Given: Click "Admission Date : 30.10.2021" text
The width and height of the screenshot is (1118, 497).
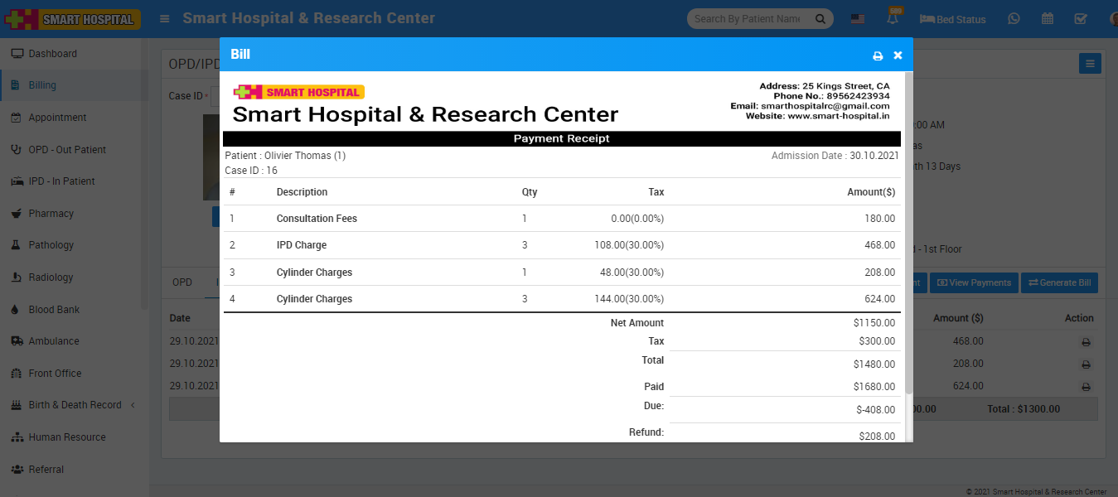Looking at the screenshot, I should tap(835, 156).
